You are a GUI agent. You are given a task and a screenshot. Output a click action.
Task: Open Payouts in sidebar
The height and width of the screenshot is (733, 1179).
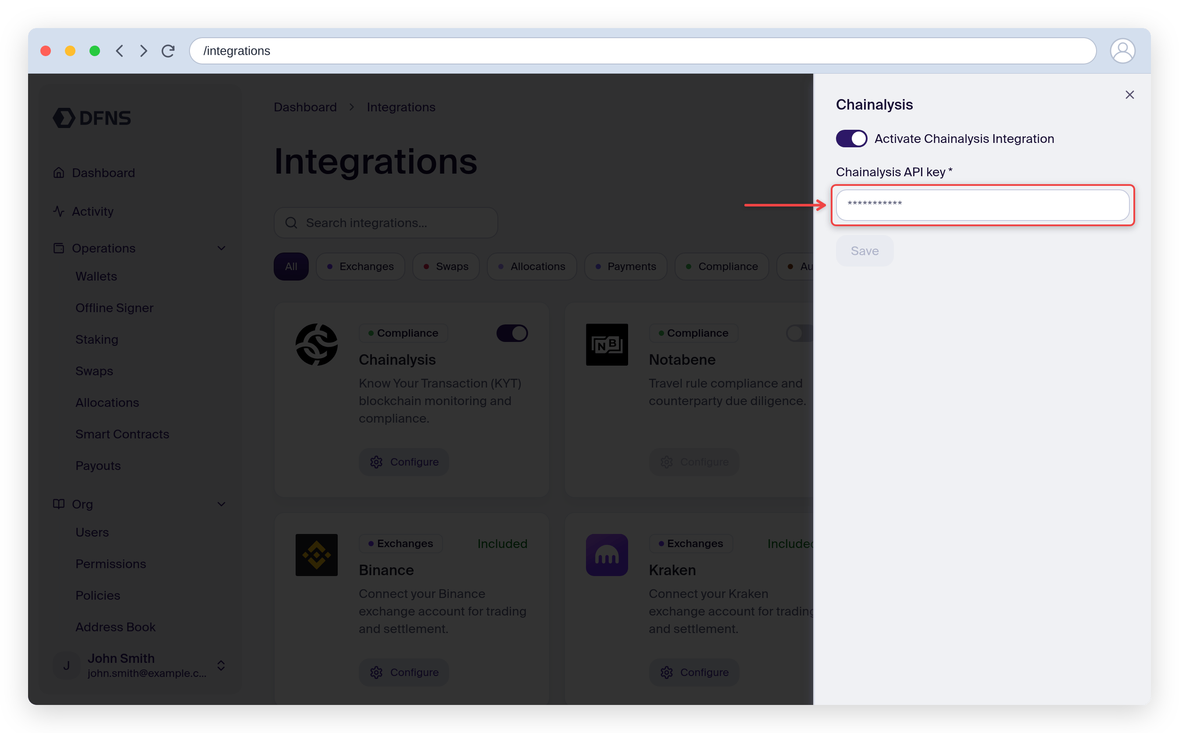coord(98,466)
